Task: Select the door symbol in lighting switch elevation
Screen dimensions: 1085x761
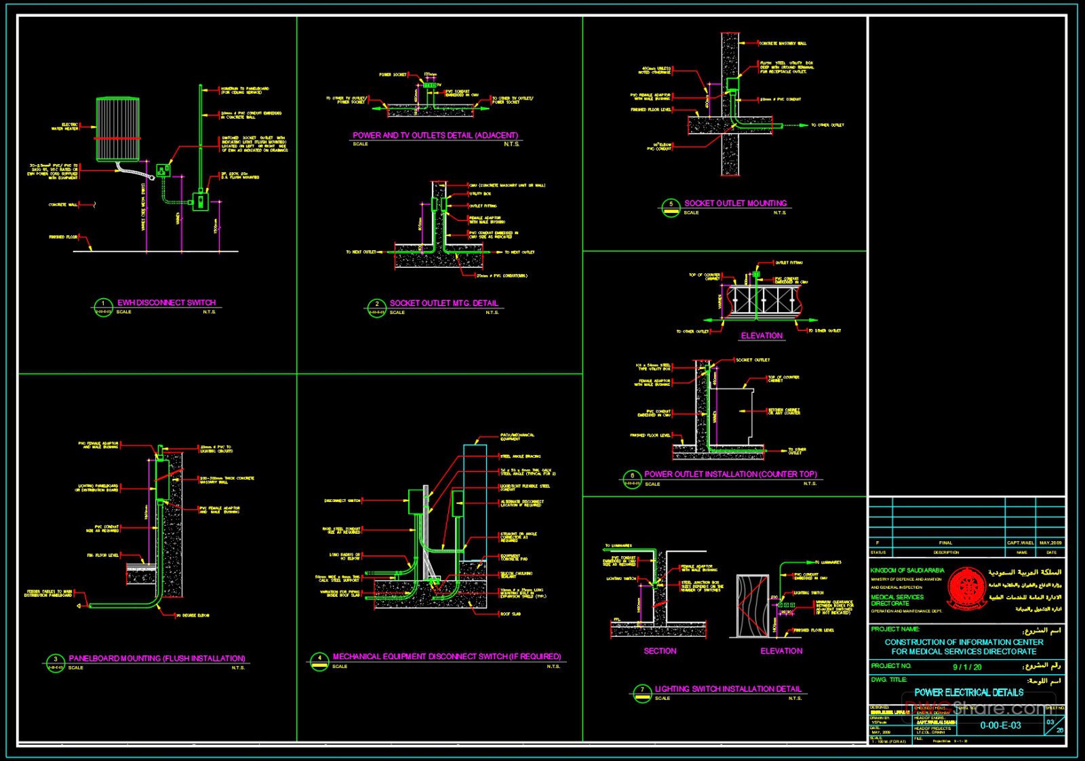Action: 753,606
